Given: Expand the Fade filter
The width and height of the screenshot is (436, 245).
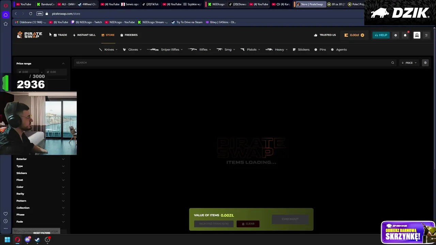Looking at the screenshot, I should [x=41, y=222].
